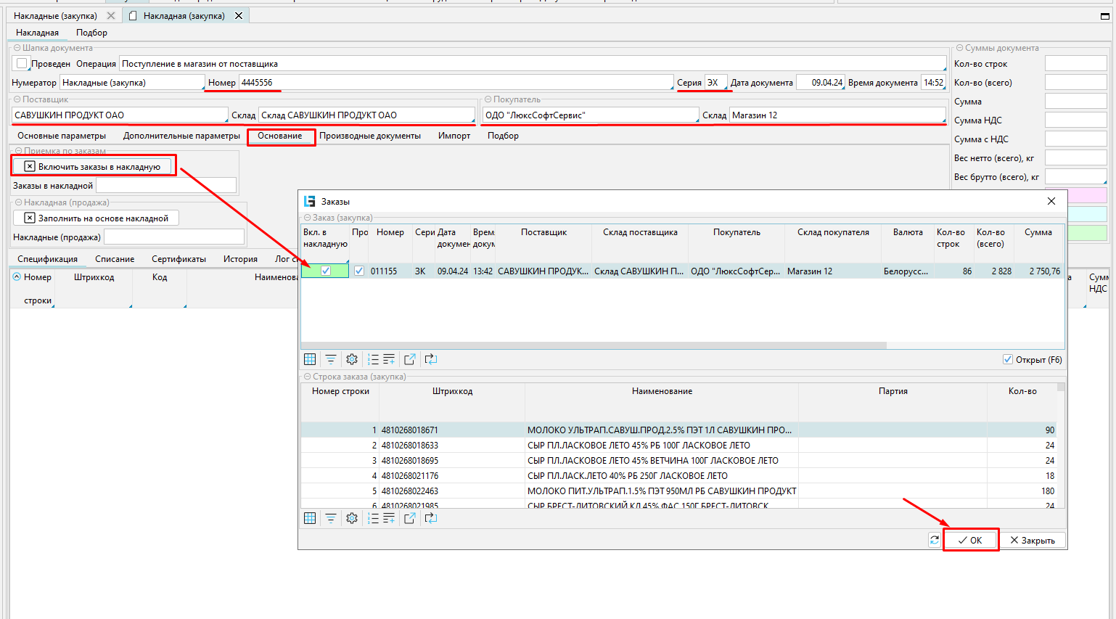The width and height of the screenshot is (1116, 619).
Task: Click the horizontal scrollbar of the orders grid
Action: pos(594,345)
